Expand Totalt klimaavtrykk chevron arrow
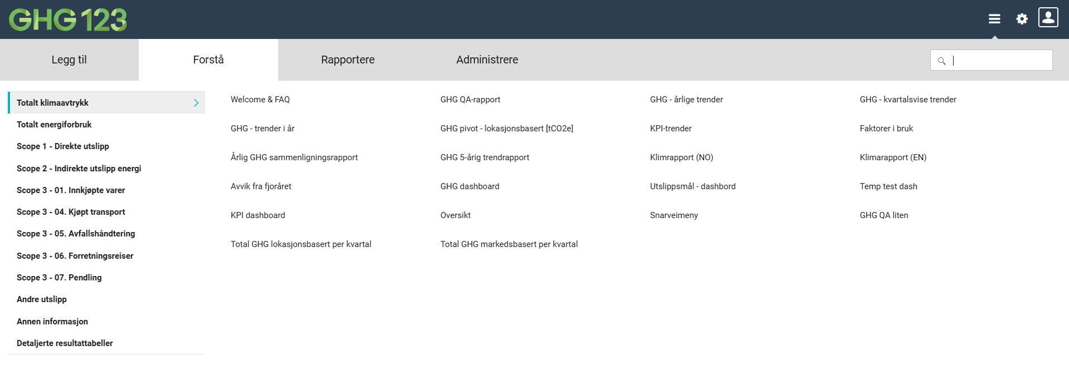 (x=196, y=103)
